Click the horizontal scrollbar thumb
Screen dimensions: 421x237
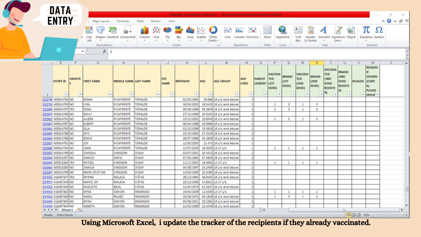coord(344,210)
